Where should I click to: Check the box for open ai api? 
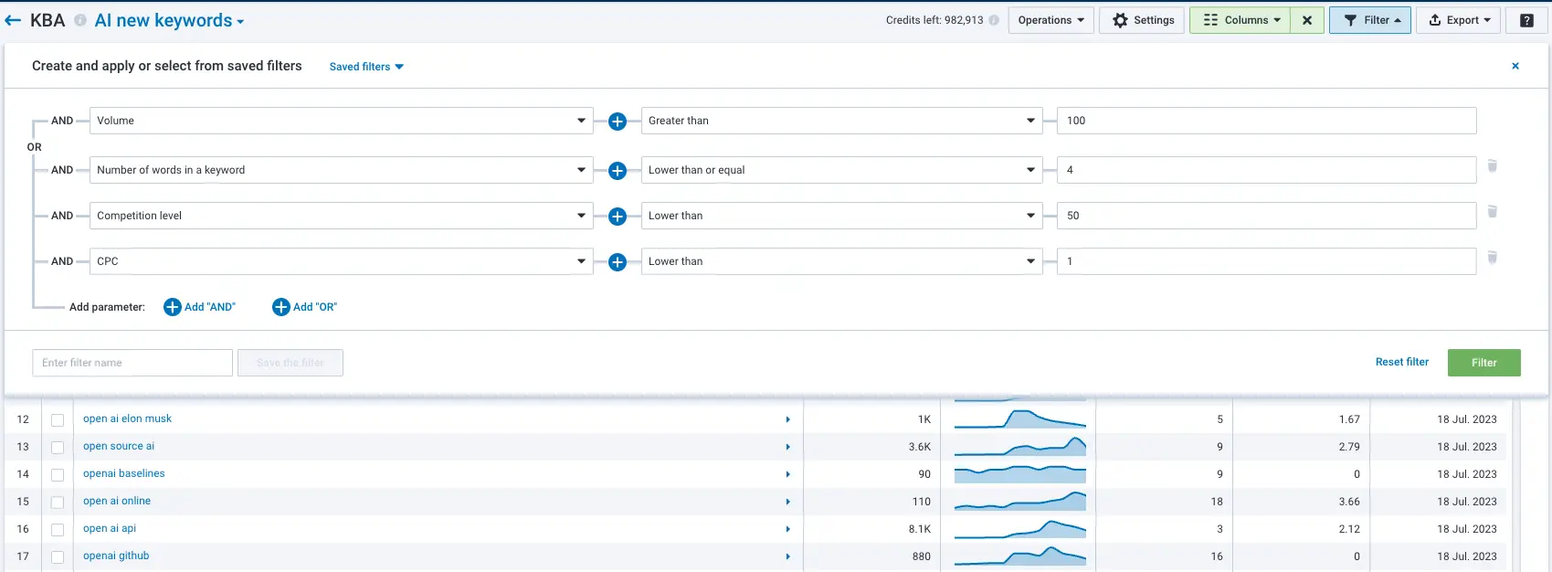point(58,529)
